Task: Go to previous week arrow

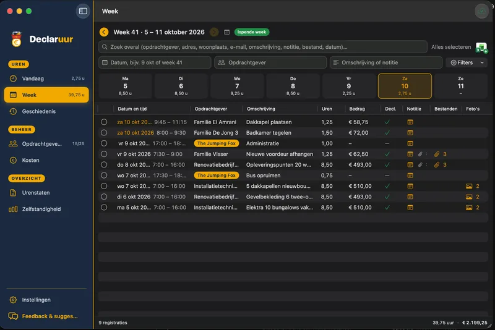Action: 104,32
